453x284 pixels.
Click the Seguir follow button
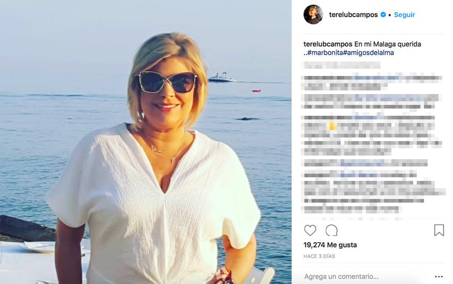point(404,15)
